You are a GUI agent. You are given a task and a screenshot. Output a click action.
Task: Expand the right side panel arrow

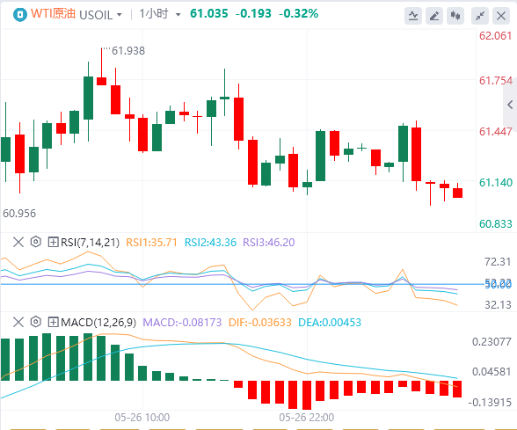point(510,105)
